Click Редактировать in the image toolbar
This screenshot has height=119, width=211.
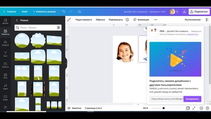coord(84,20)
